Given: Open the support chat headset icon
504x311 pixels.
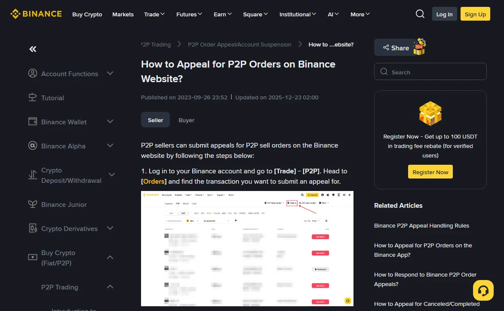Looking at the screenshot, I should pos(483,290).
